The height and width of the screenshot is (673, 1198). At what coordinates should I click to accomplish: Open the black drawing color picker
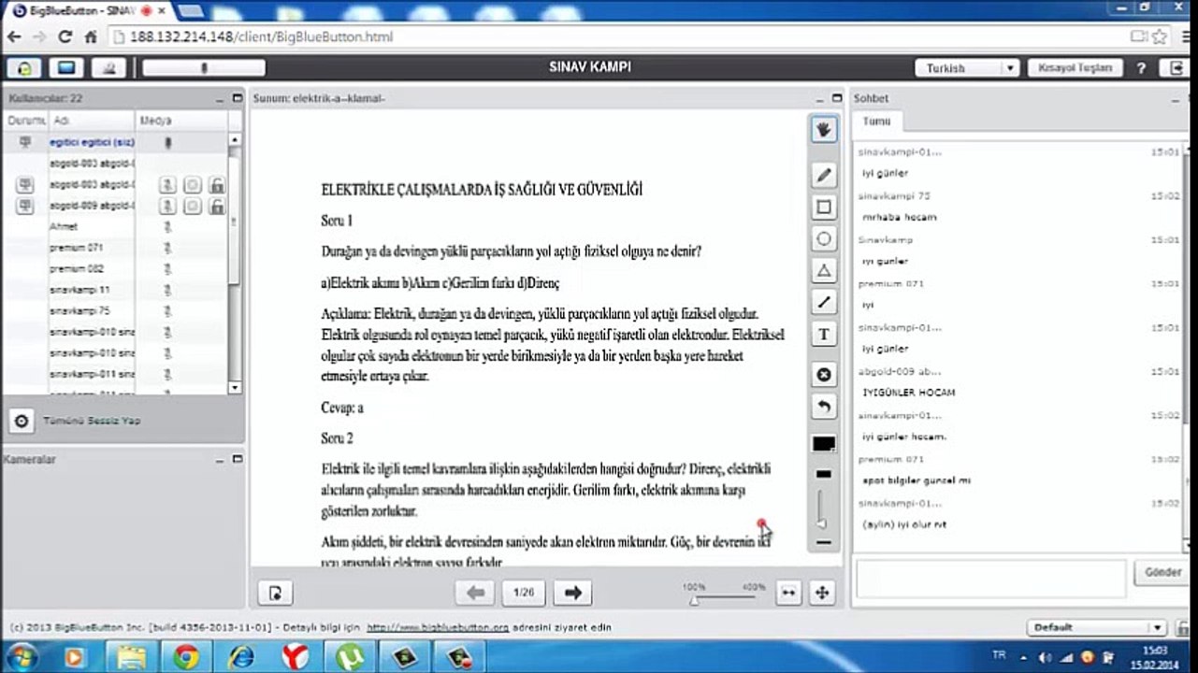coord(823,443)
